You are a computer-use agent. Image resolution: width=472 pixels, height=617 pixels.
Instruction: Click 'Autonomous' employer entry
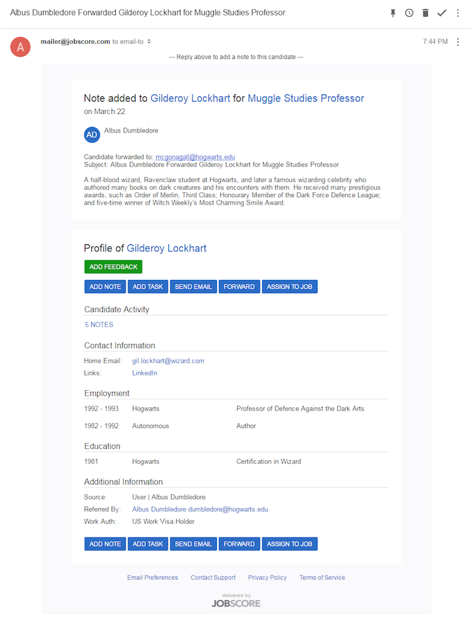(x=150, y=426)
